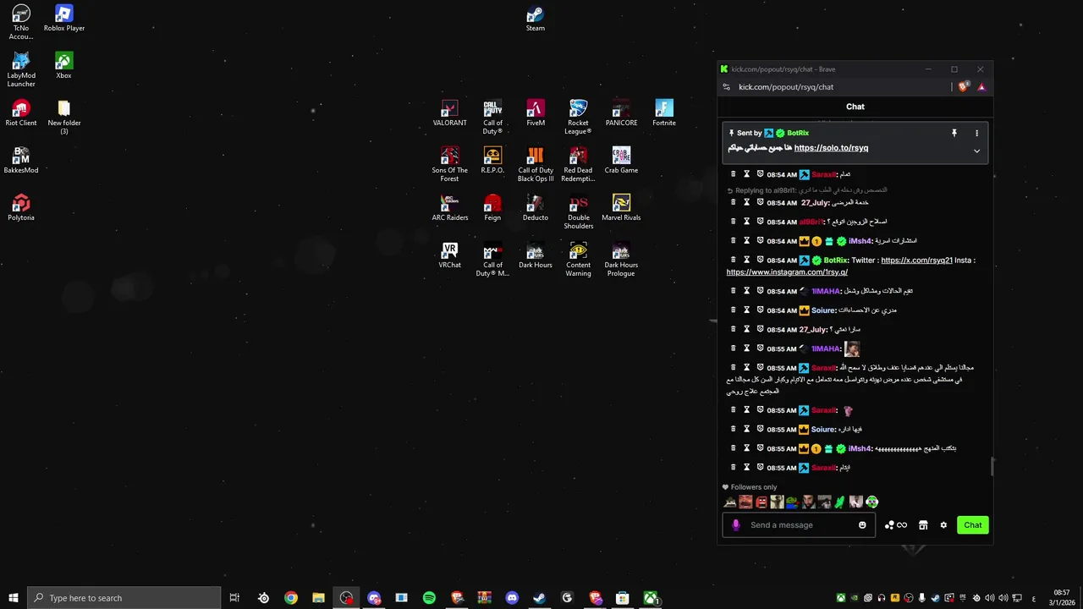Select the VRChat desktop icon
The image size is (1083, 609).
449,255
